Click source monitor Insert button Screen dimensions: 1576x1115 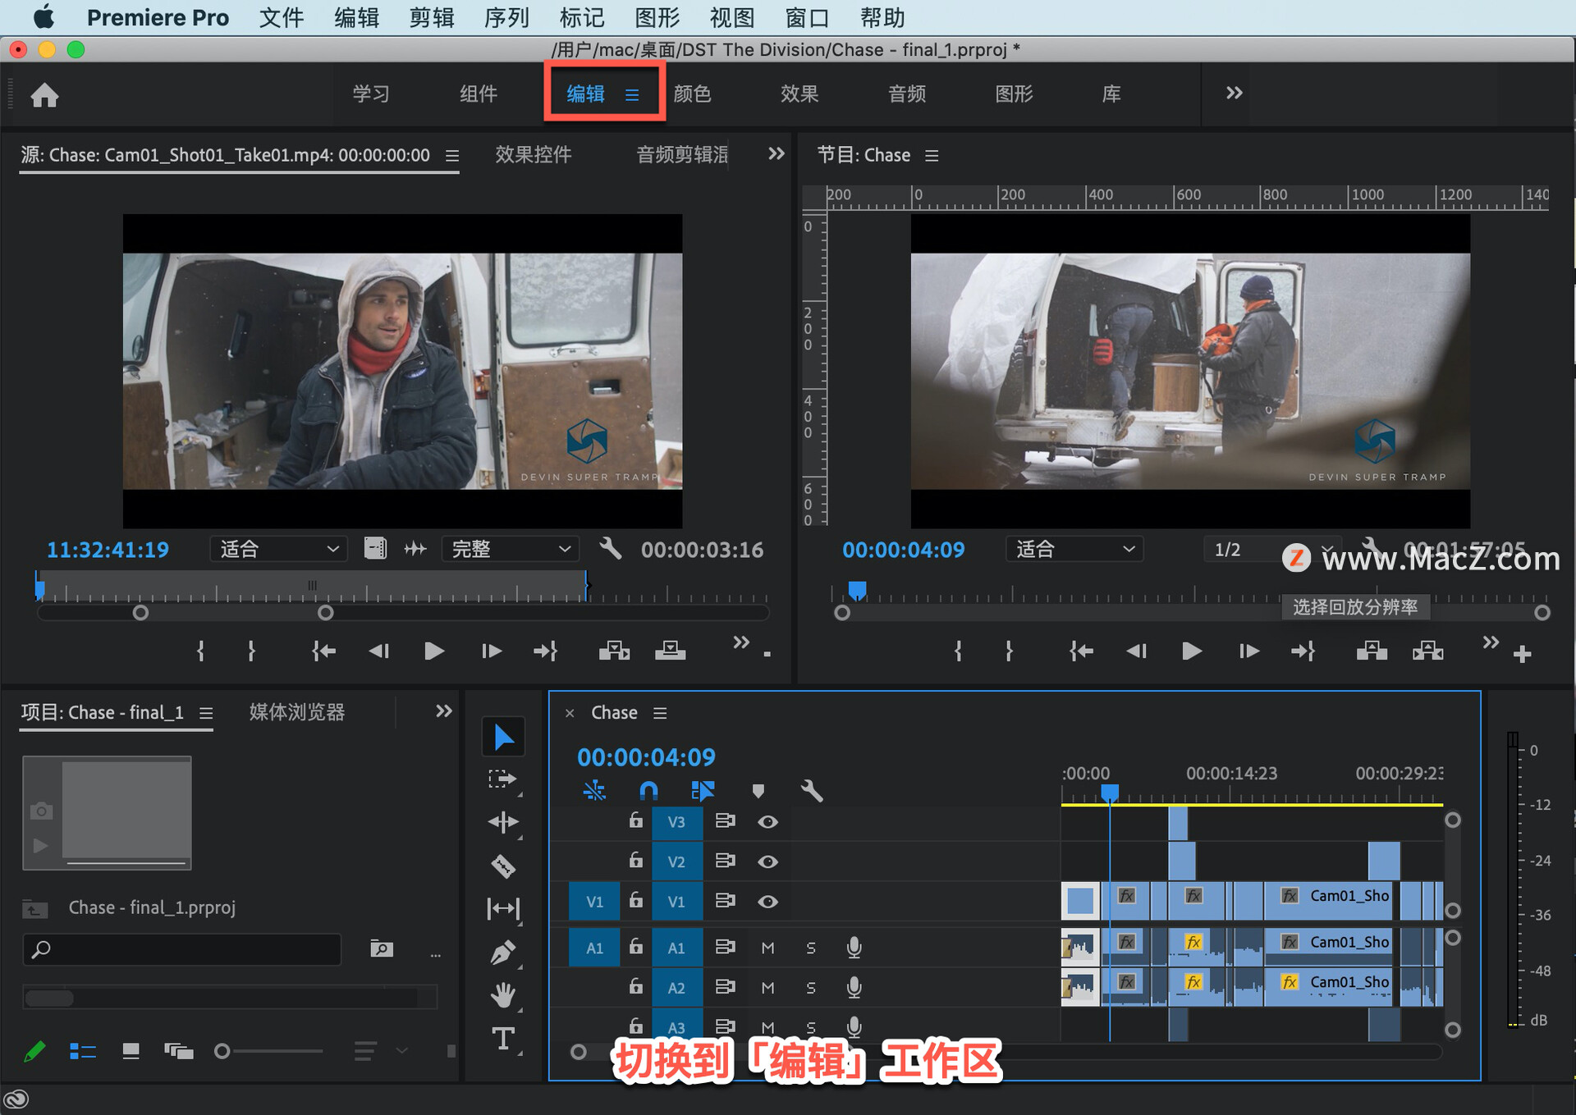coord(614,651)
